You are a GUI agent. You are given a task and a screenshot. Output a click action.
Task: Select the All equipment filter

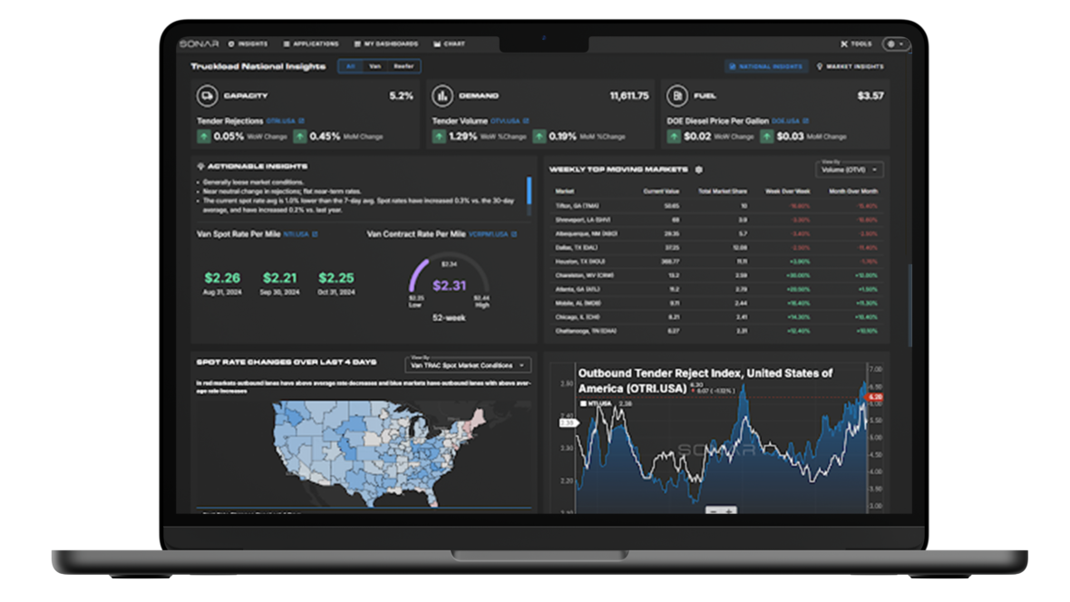coord(351,66)
